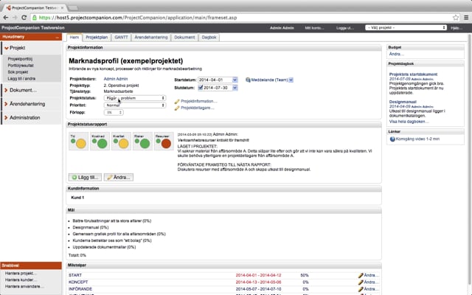Click Hantera kunder... quick link

(21, 280)
